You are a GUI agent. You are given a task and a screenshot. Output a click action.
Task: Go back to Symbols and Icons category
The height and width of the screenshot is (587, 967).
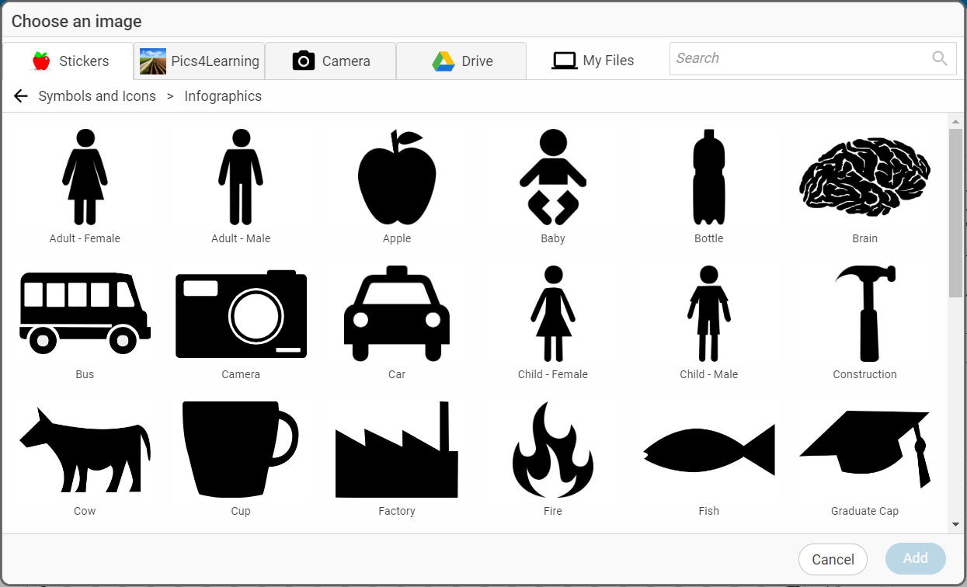coord(96,96)
